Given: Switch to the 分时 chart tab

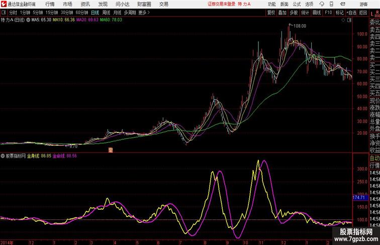Looking at the screenshot, I should coord(13,13).
